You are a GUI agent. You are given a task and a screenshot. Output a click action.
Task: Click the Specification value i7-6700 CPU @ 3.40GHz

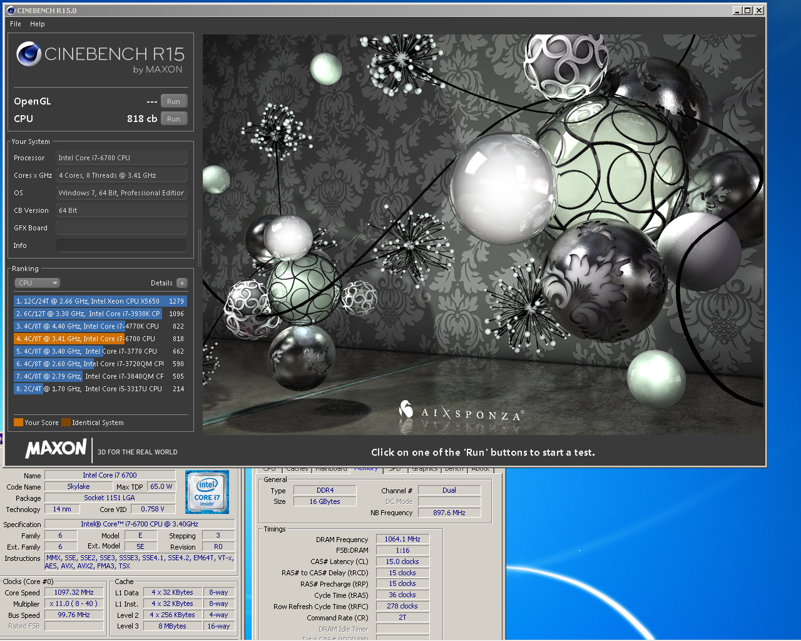pyautogui.click(x=140, y=524)
